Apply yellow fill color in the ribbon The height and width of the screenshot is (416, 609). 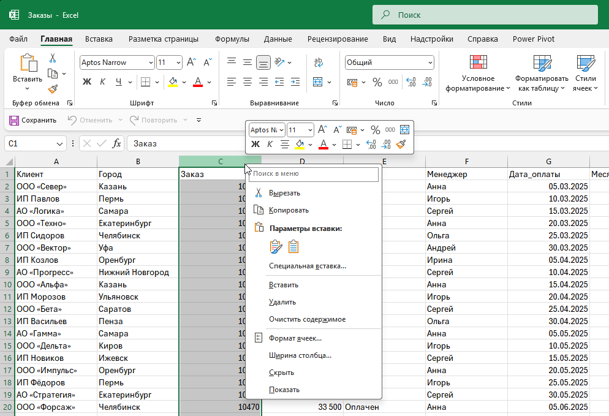[173, 82]
